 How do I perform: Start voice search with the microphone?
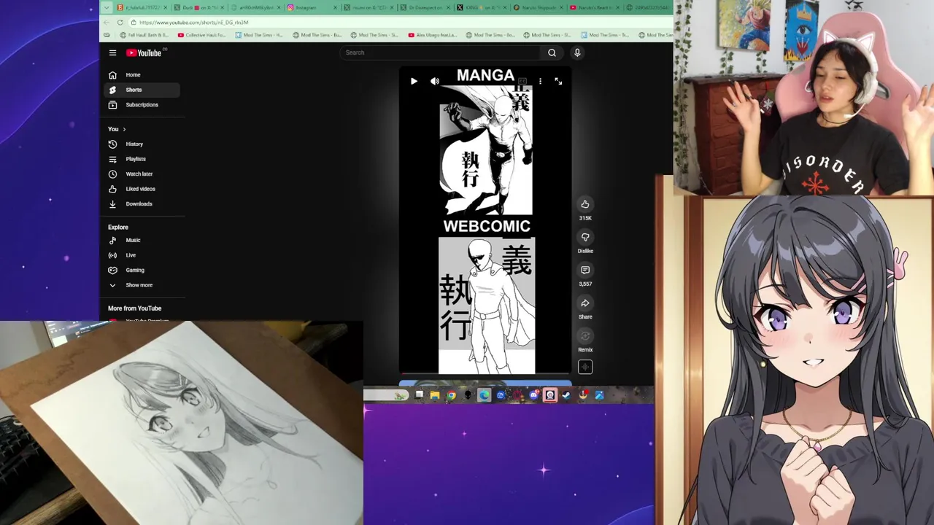(577, 52)
